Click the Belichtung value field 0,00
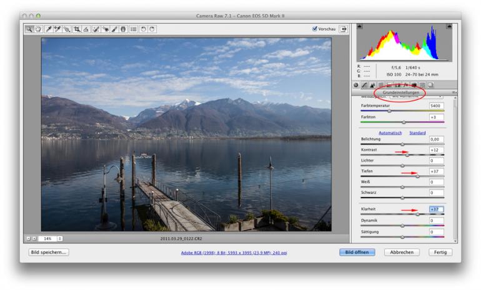 pyautogui.click(x=436, y=139)
